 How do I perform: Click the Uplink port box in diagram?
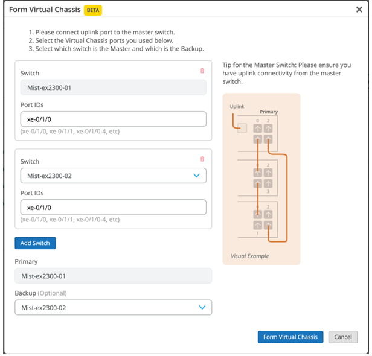click(x=242, y=128)
